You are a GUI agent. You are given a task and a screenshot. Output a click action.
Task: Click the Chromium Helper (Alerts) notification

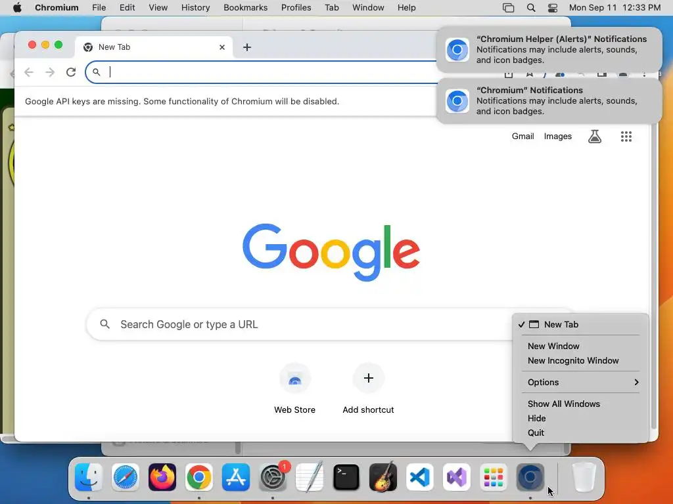[549, 50]
